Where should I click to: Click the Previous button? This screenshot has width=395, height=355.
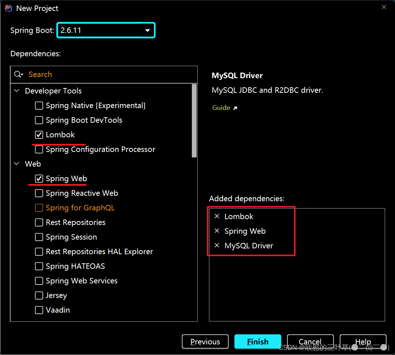pos(205,342)
